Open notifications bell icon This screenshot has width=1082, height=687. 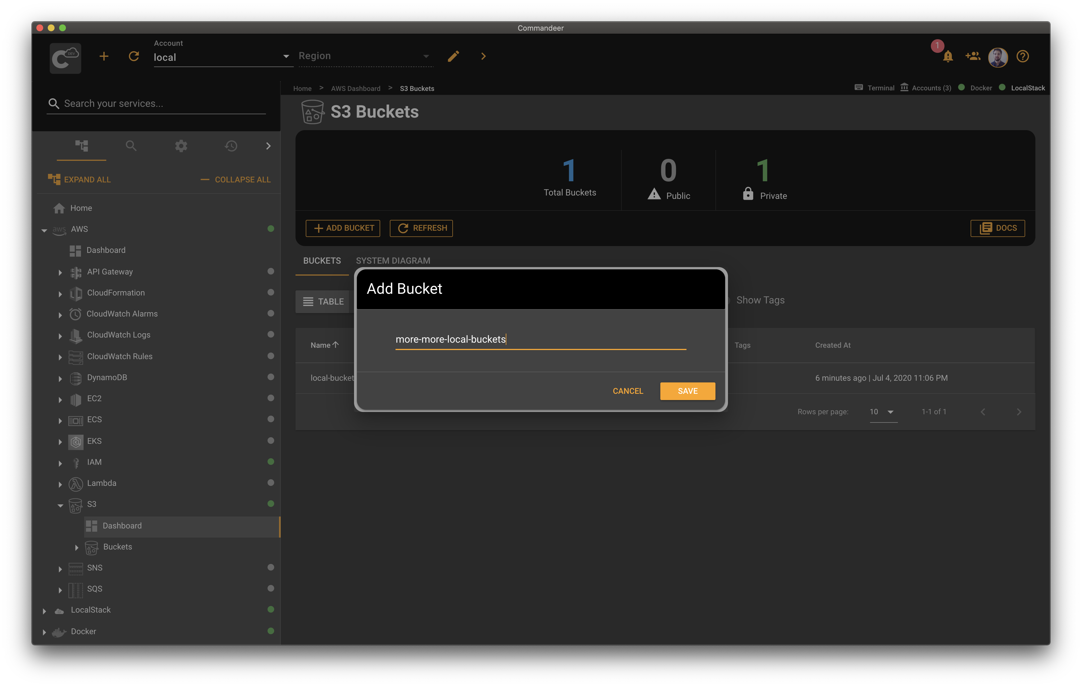click(x=948, y=56)
